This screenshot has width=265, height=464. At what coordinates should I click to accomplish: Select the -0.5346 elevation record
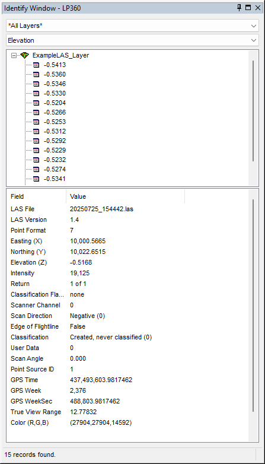click(x=55, y=84)
